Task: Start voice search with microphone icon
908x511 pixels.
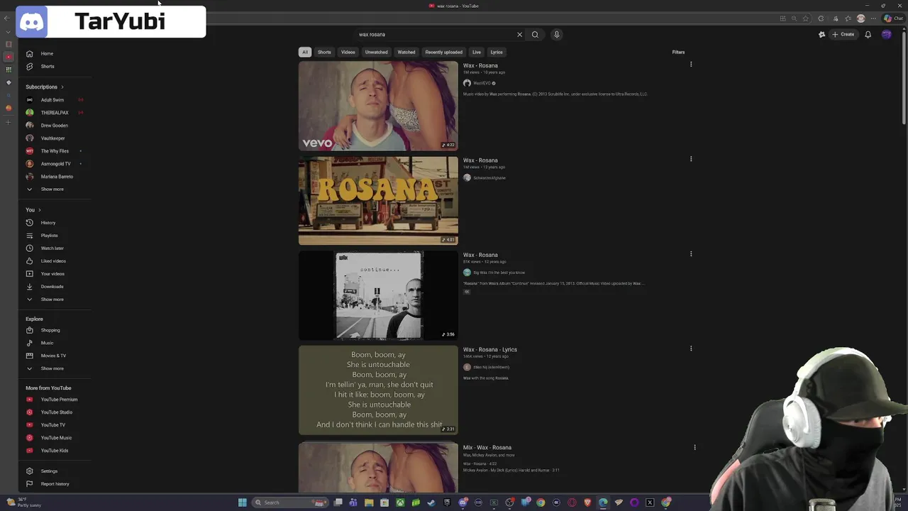Action: tap(557, 34)
